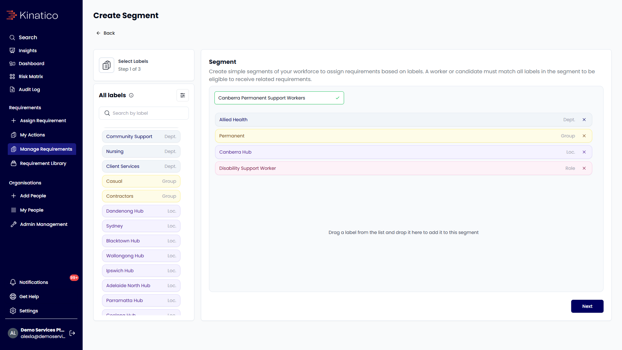Click the info icon next to All labels
This screenshot has width=622, height=350.
click(x=131, y=95)
